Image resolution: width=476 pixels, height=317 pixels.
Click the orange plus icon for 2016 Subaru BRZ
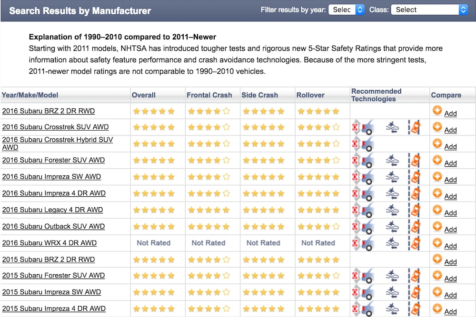tap(437, 110)
